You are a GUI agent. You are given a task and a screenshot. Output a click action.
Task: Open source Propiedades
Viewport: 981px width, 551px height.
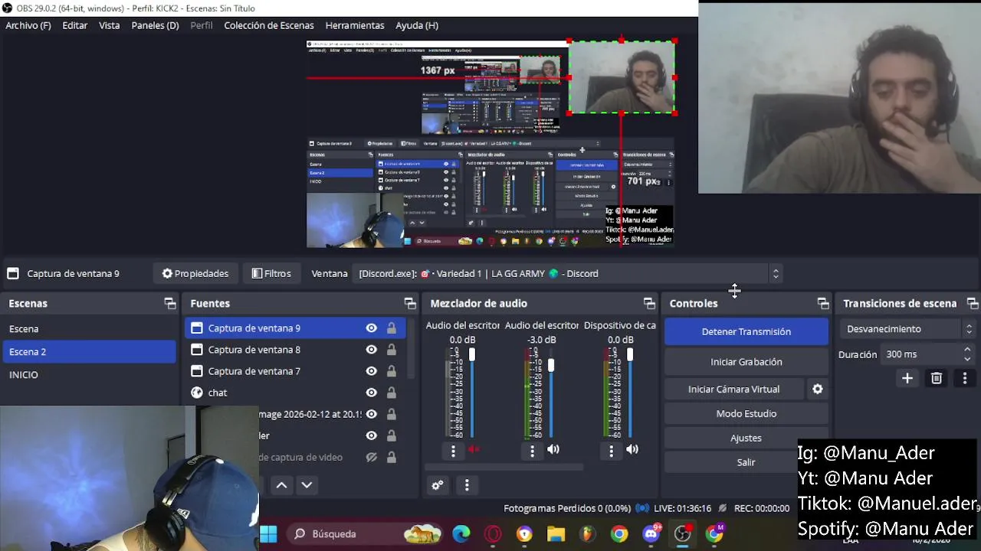195,273
